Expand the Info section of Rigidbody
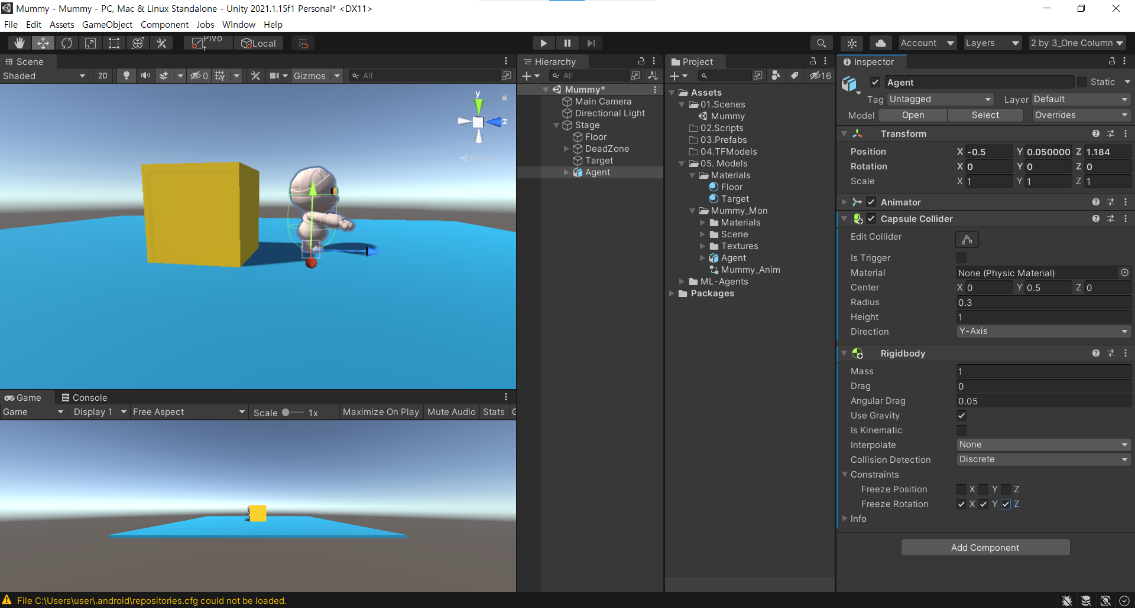The width and height of the screenshot is (1135, 608). pos(845,518)
